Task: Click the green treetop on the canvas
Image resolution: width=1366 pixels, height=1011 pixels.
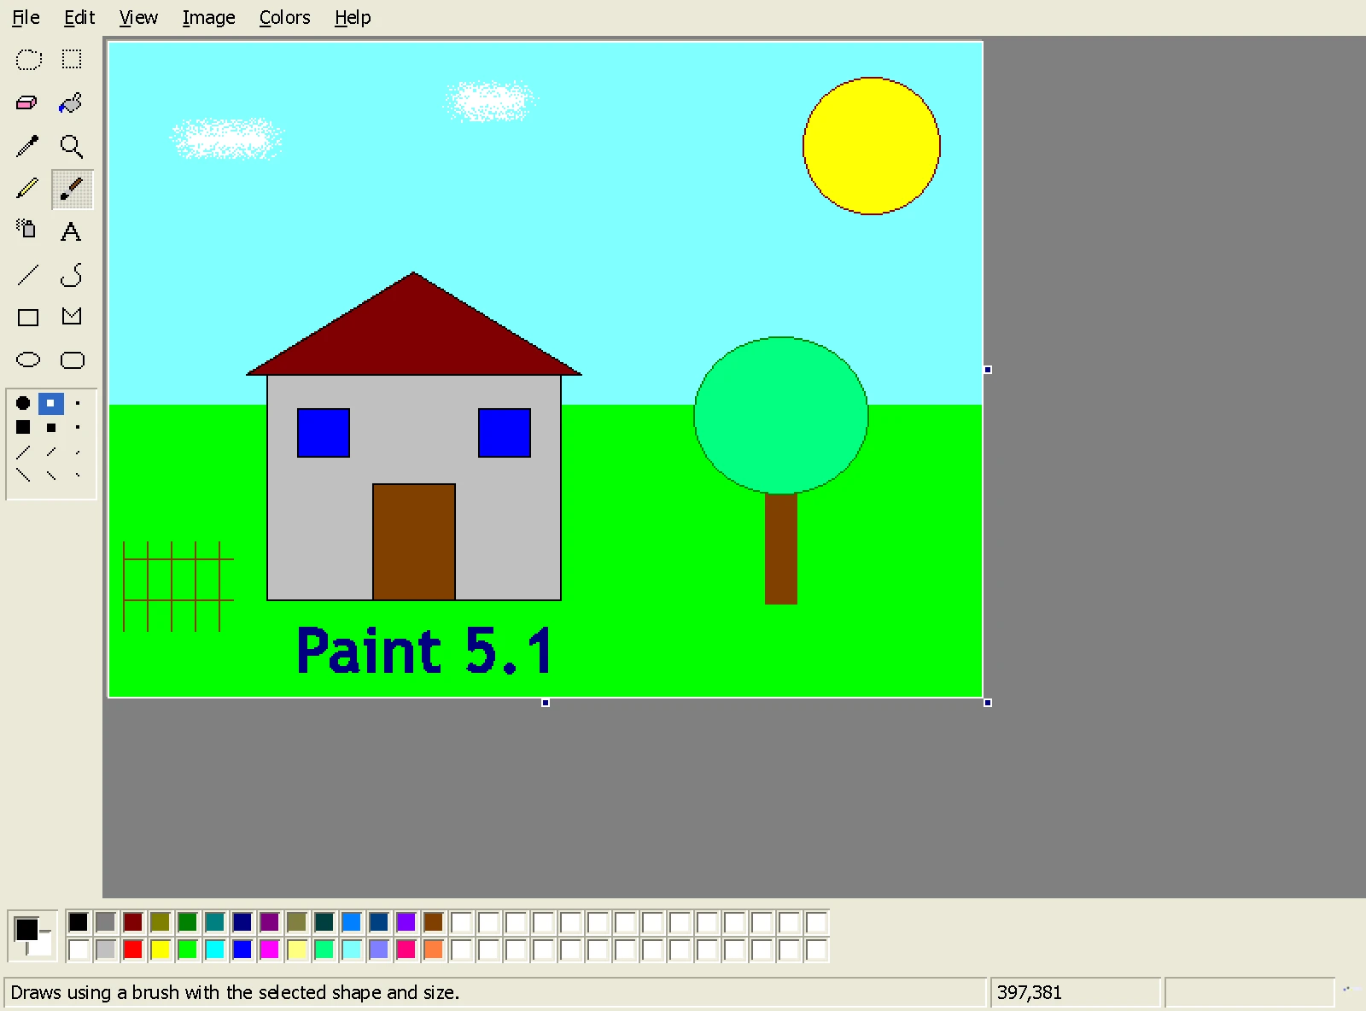Action: click(781, 415)
